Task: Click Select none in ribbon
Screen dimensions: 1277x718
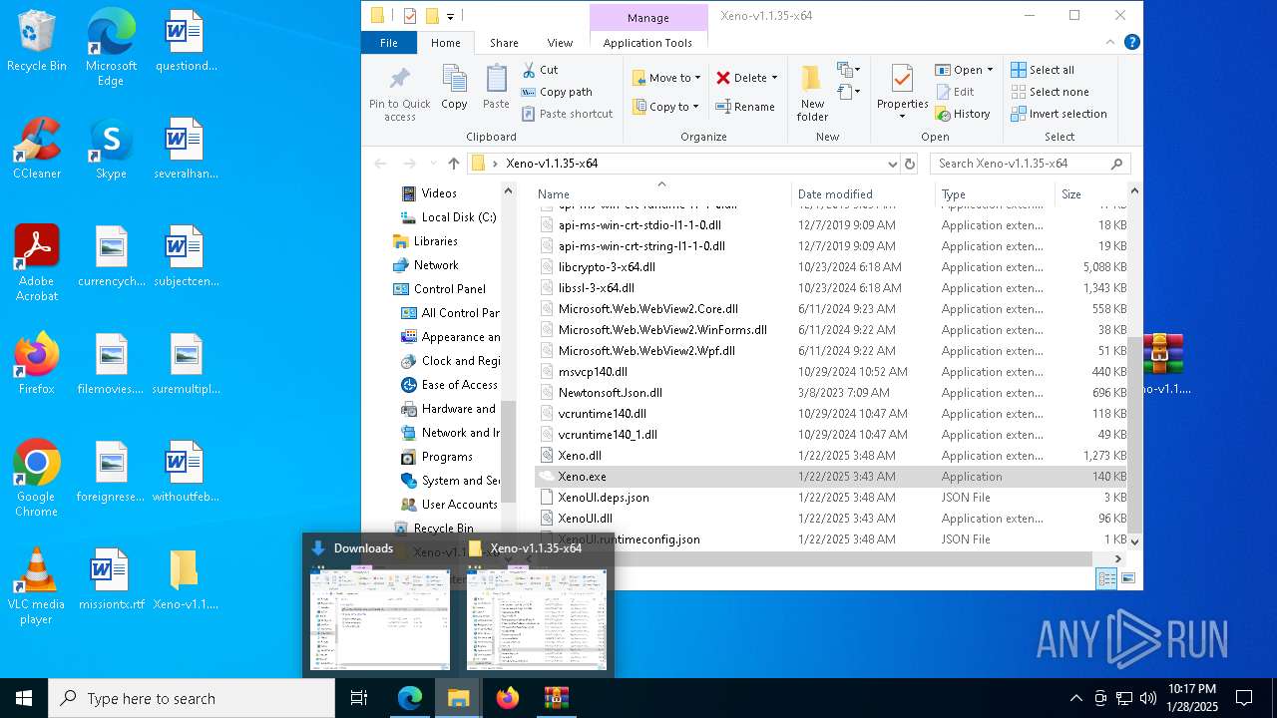Action: 1050,92
